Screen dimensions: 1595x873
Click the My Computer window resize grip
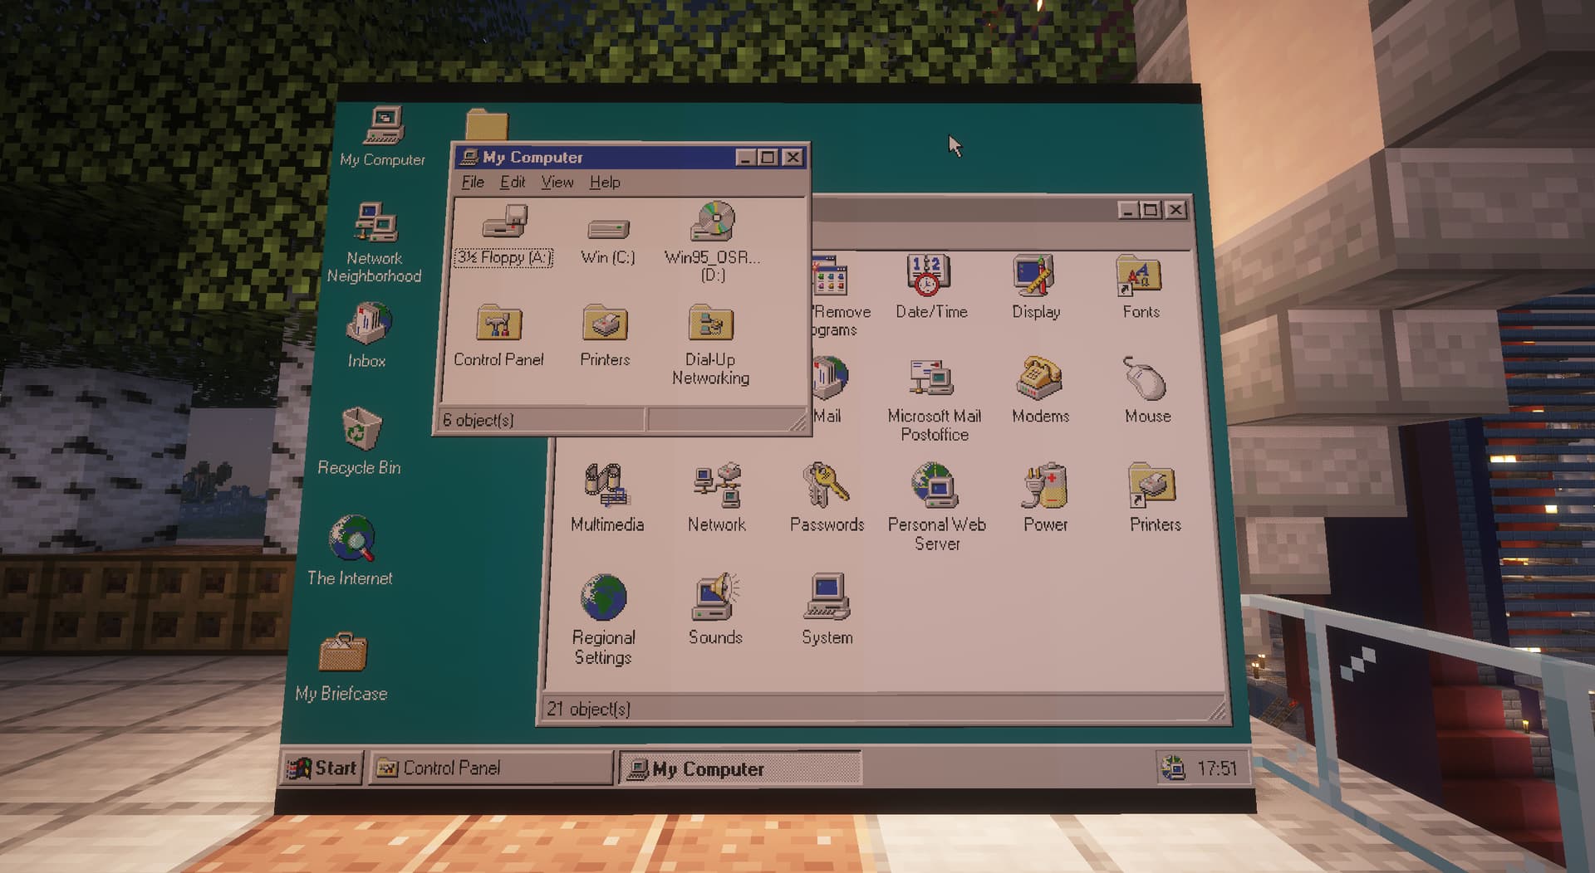[x=798, y=424]
